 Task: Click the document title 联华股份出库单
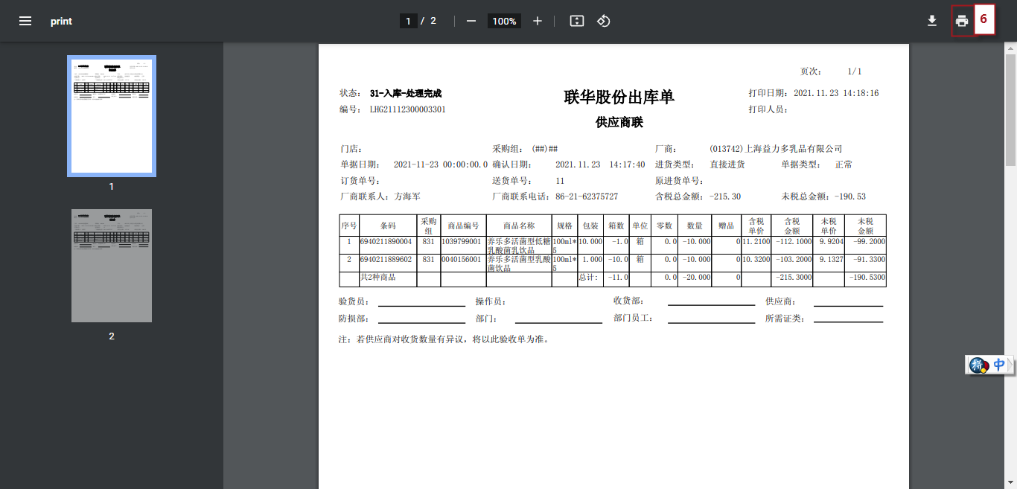coord(619,97)
